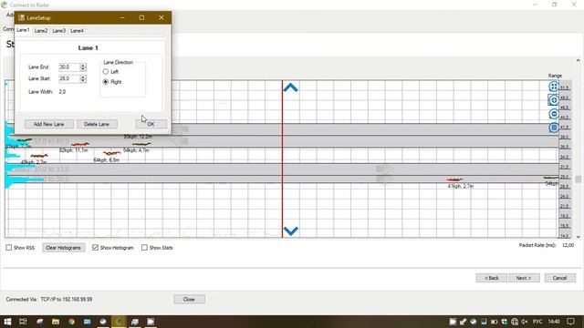Viewport: 584px width, 328px height.
Task: Click the square range icon below the minus icon
Action: [x=554, y=128]
